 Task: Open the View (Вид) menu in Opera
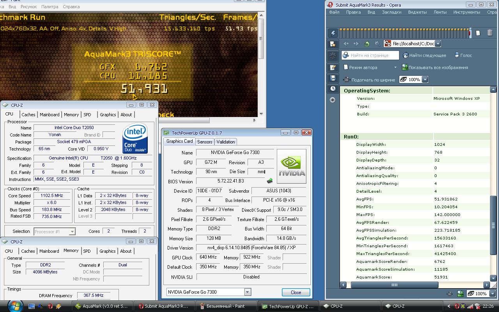[x=371, y=12]
